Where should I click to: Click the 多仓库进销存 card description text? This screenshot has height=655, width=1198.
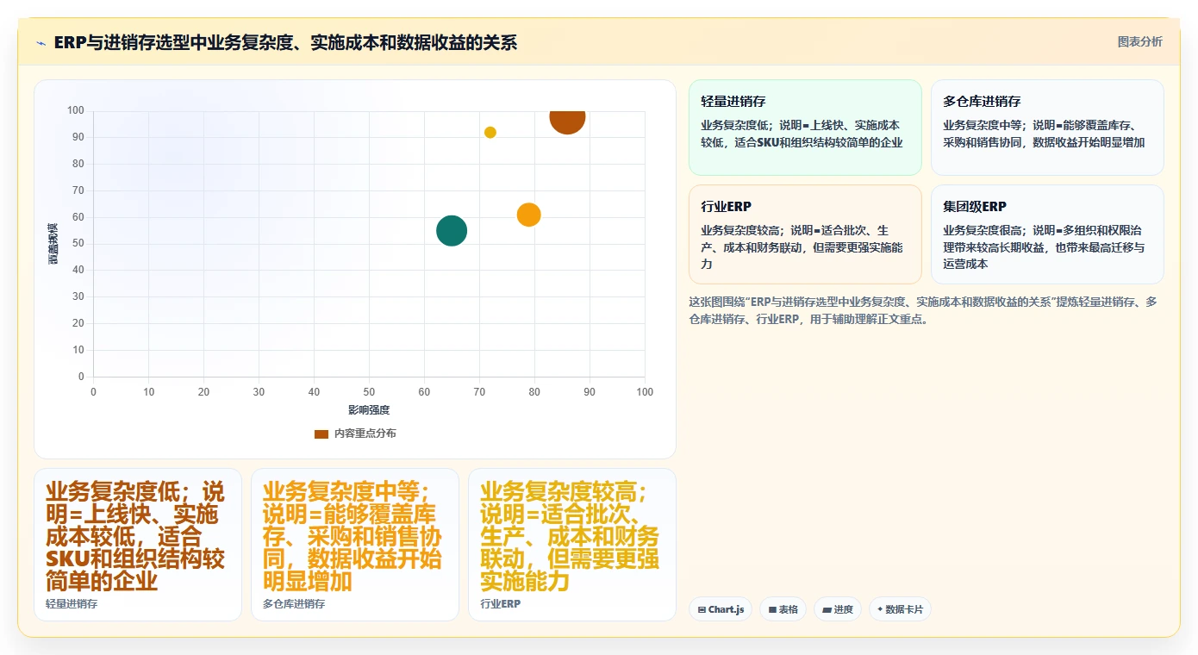tap(1044, 134)
